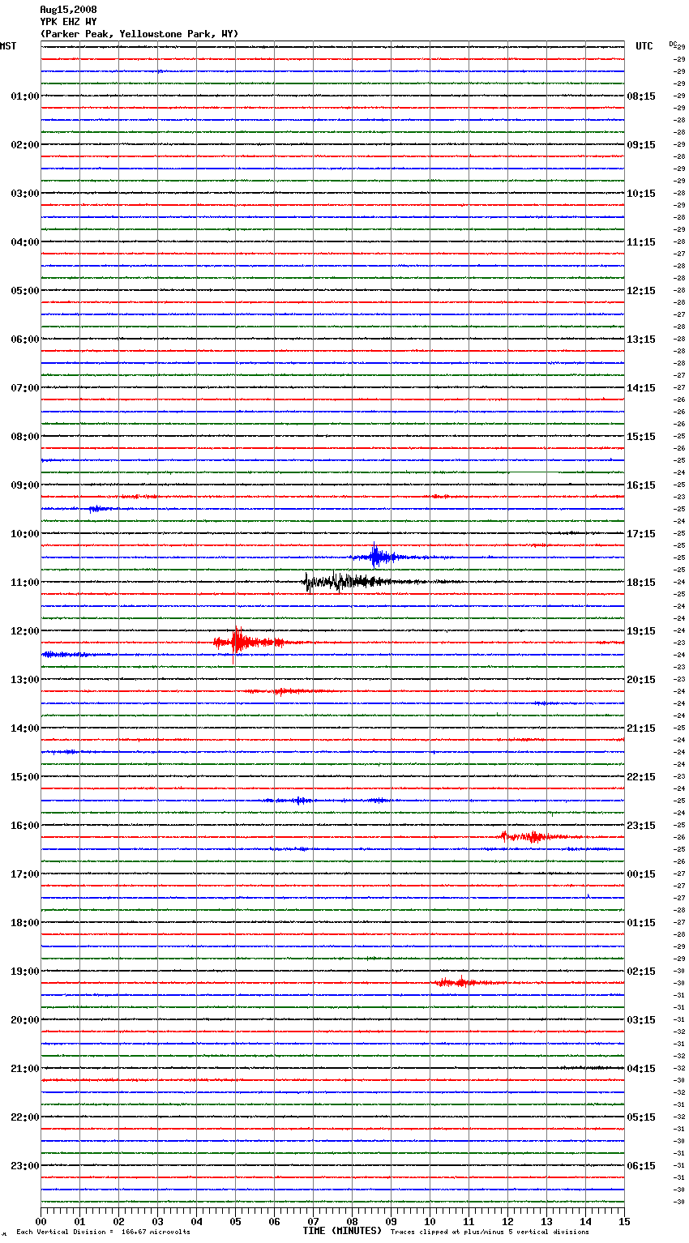This screenshot has height=1243, width=689.
Task: Click the '06:15' UTC time label
Action: pyautogui.click(x=641, y=1166)
